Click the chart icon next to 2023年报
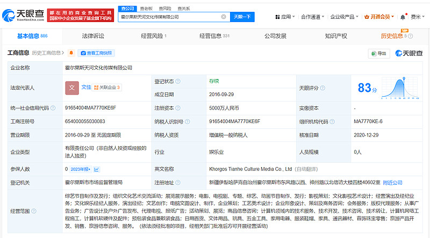This screenshot has width=430, height=238. [x=96, y=169]
